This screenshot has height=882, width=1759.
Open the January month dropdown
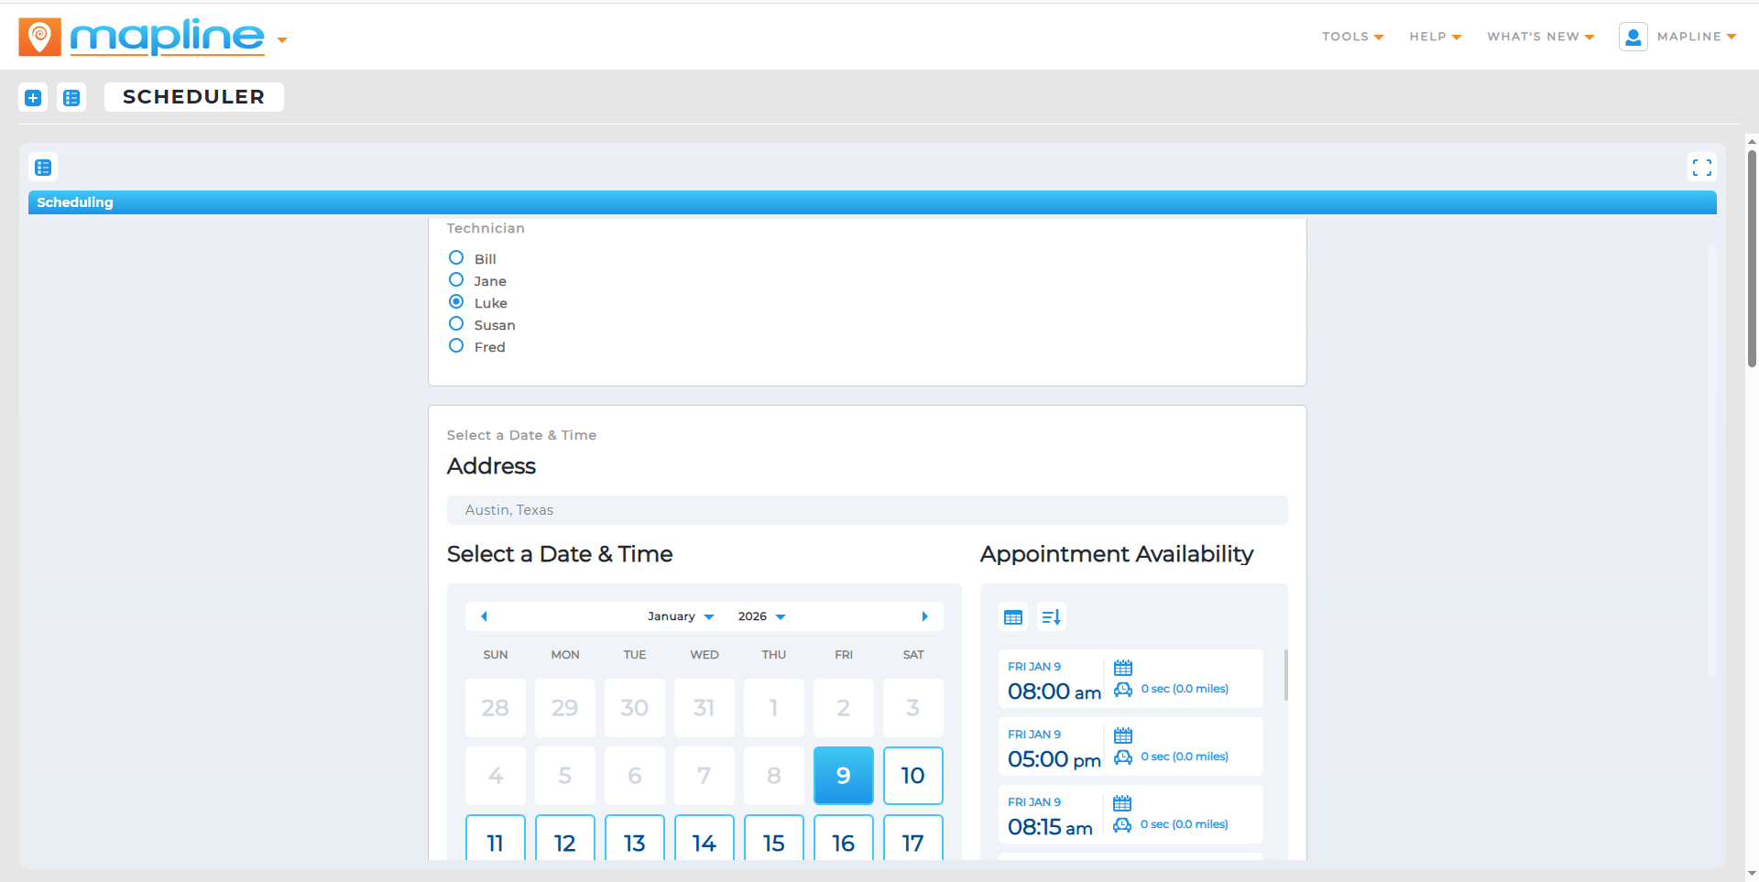click(x=680, y=615)
